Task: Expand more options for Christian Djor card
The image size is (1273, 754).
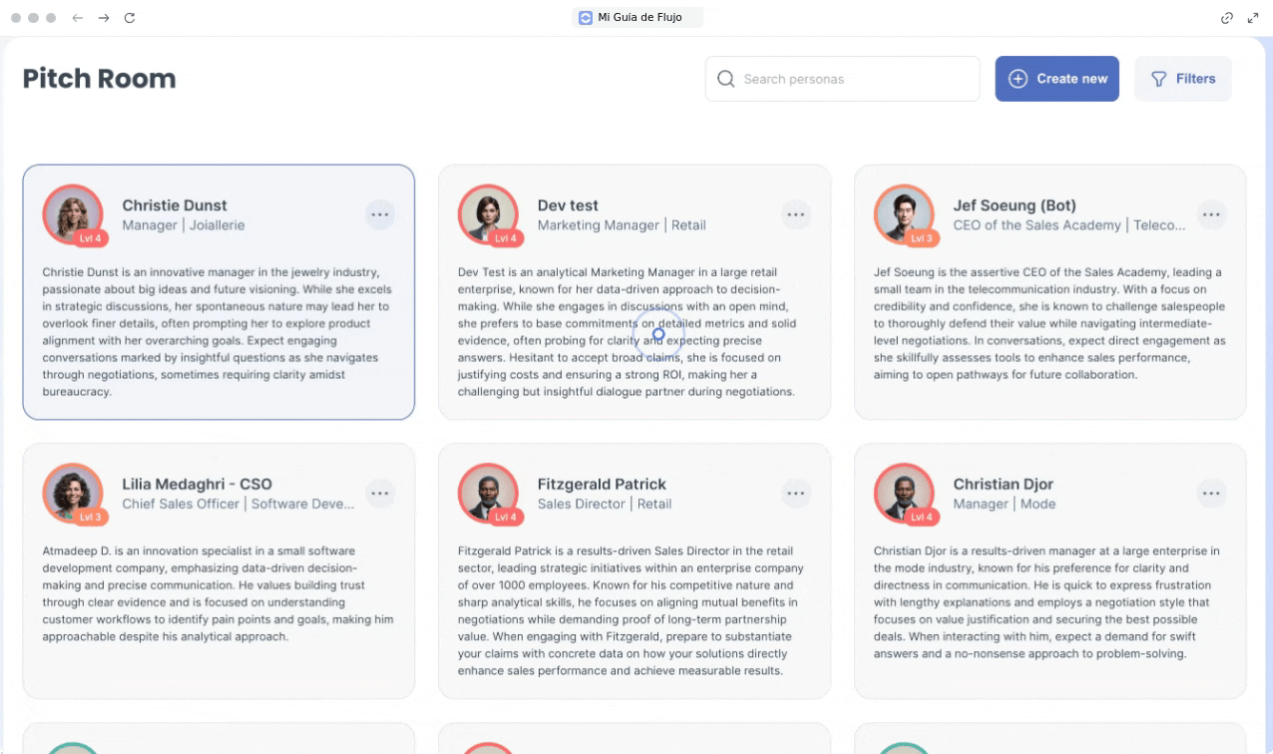Action: (1211, 493)
